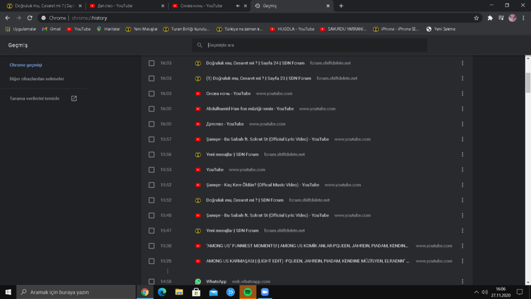Open the Extensions puzzle icon
This screenshot has height=299, width=531.
(x=490, y=18)
